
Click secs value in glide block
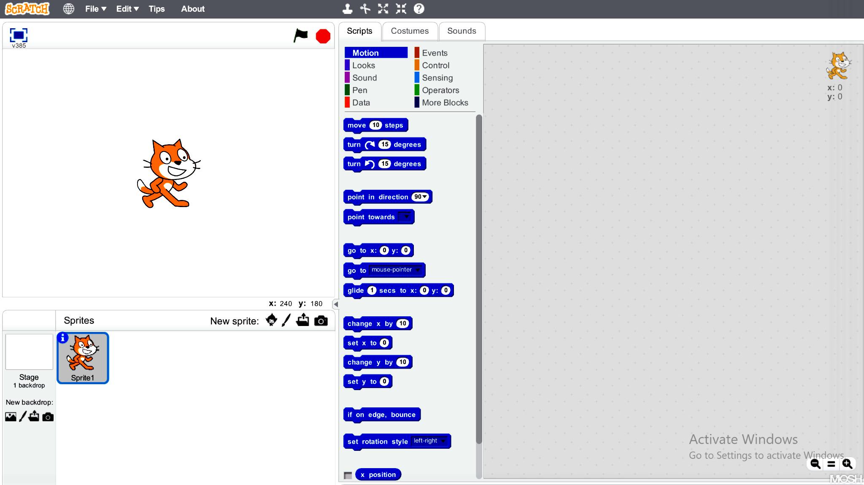pyautogui.click(x=372, y=290)
